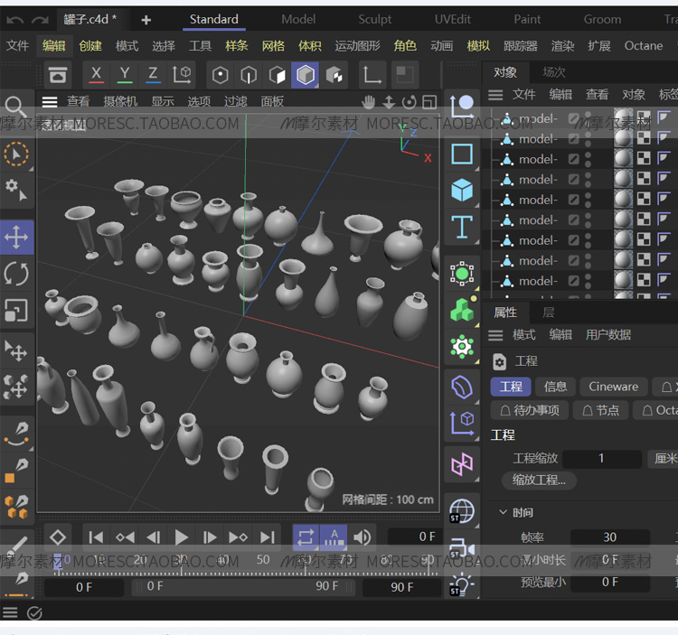Select the Rotate tool
678x635 pixels.
pyautogui.click(x=16, y=274)
